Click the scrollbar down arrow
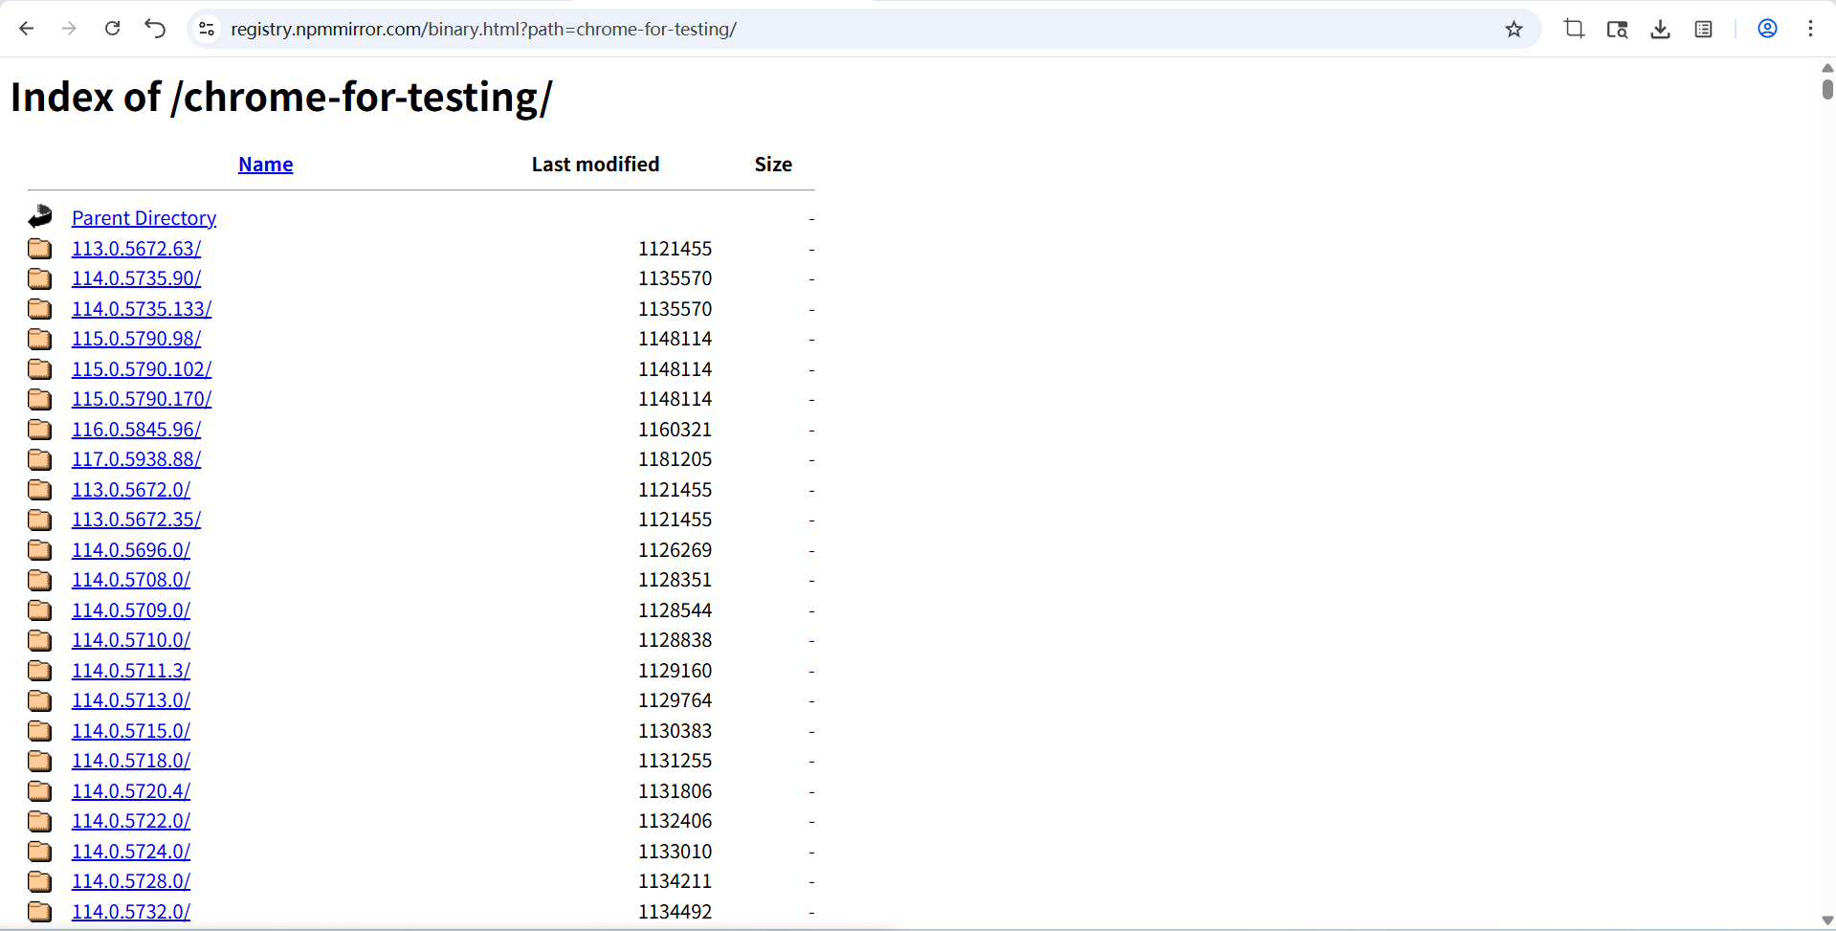This screenshot has width=1836, height=931. (1827, 920)
